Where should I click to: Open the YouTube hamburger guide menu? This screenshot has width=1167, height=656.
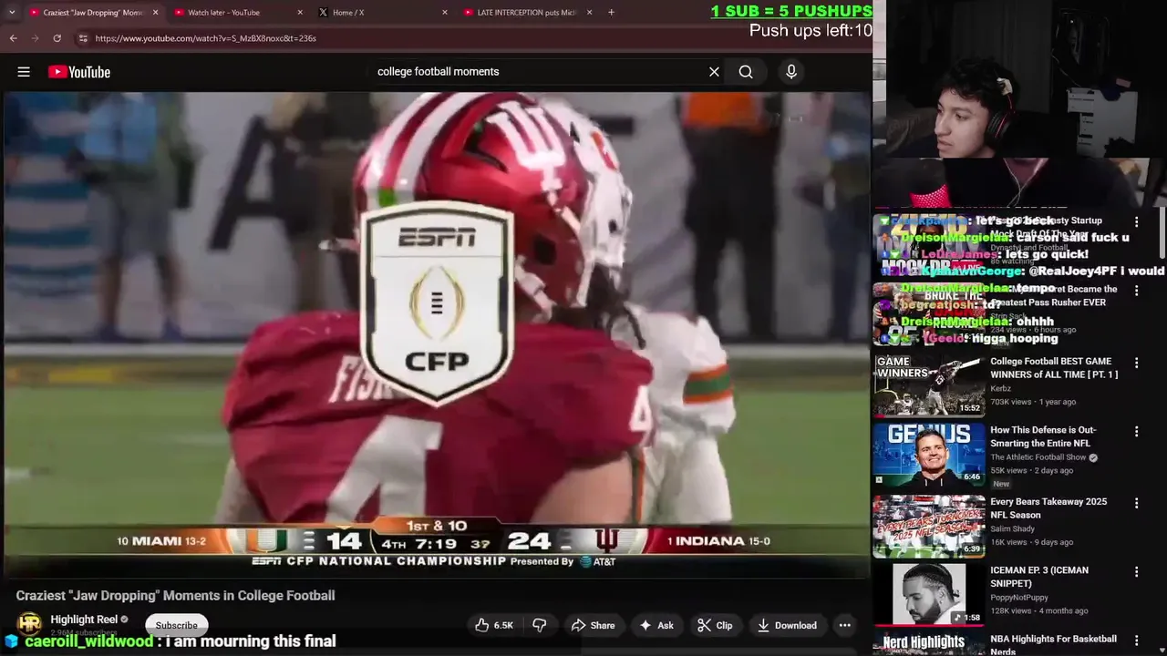coord(24,72)
